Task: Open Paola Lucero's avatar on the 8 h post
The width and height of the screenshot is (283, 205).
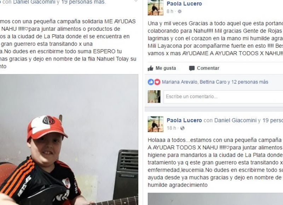Action: click(x=155, y=7)
